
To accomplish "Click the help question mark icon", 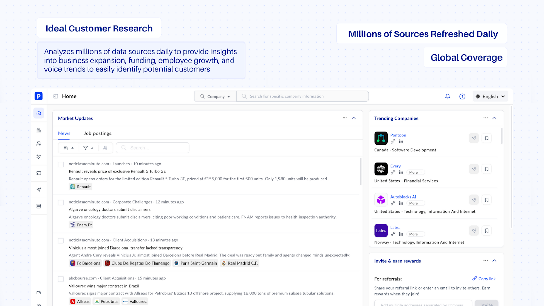I will (462, 96).
